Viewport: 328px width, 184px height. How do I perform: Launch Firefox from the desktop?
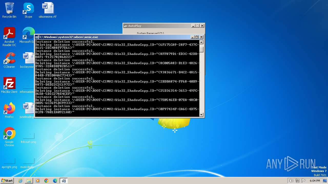[x=9, y=111]
